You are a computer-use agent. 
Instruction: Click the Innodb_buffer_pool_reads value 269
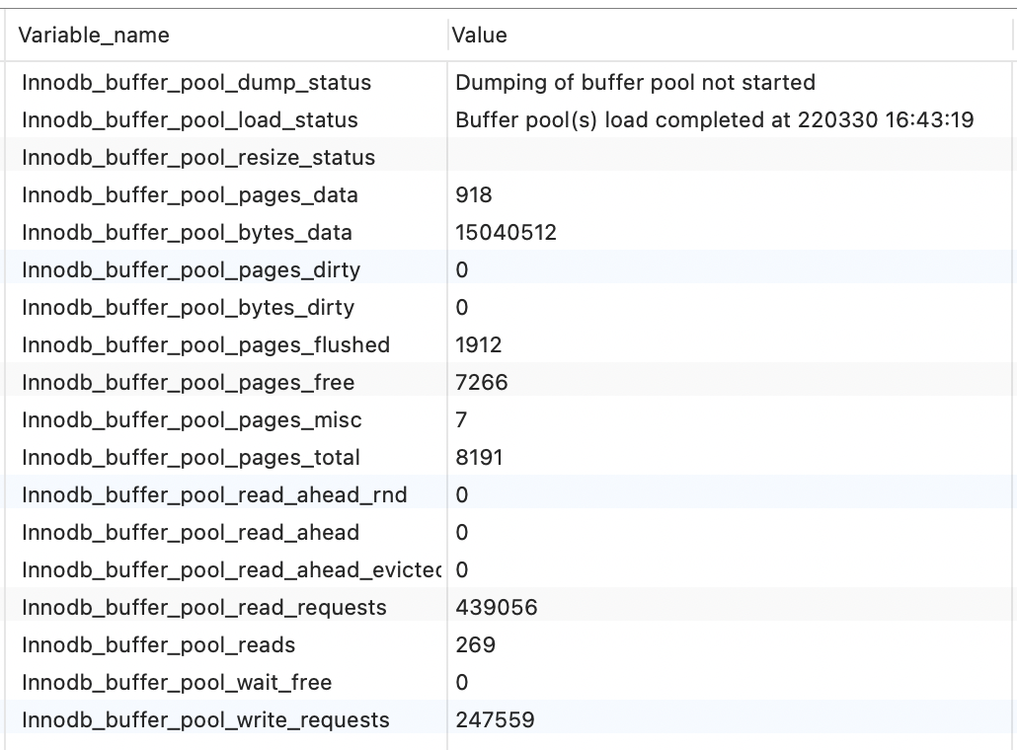[x=475, y=645]
